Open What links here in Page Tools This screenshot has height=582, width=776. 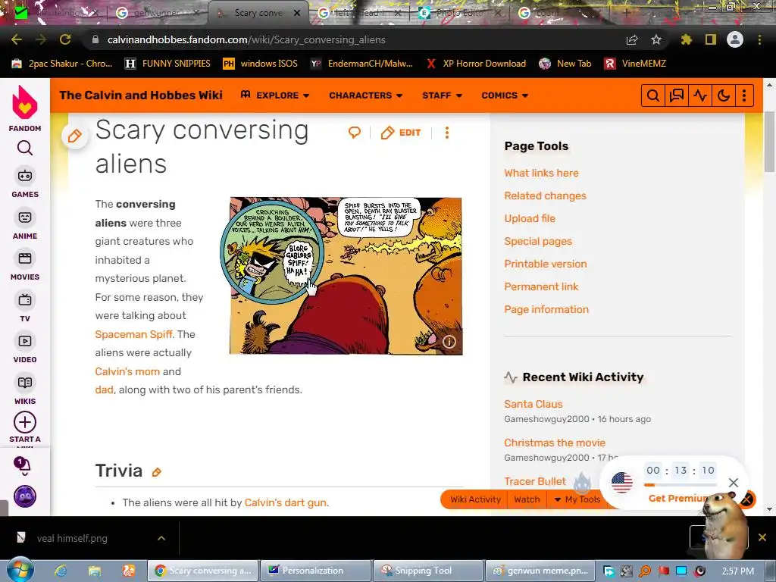coord(541,173)
